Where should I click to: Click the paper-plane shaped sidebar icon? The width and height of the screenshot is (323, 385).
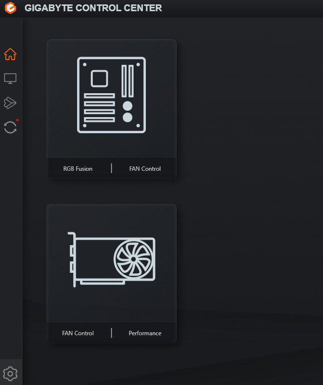tap(10, 103)
